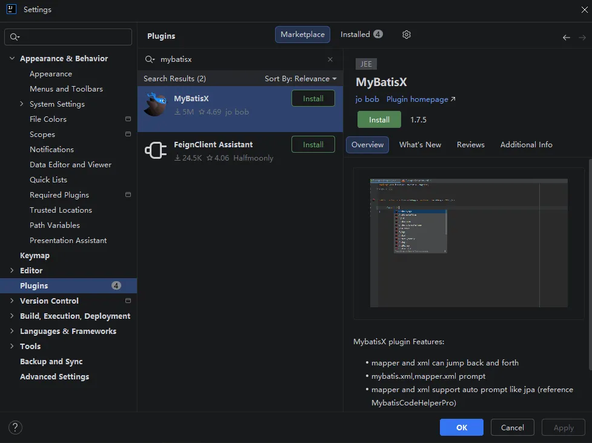Clear the mybatisx search text
This screenshot has width=592, height=443.
tap(330, 59)
